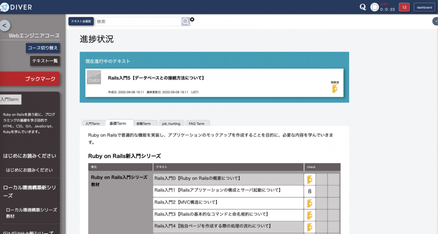Open ローカル環境構築シリーズ教材 link

31,213
